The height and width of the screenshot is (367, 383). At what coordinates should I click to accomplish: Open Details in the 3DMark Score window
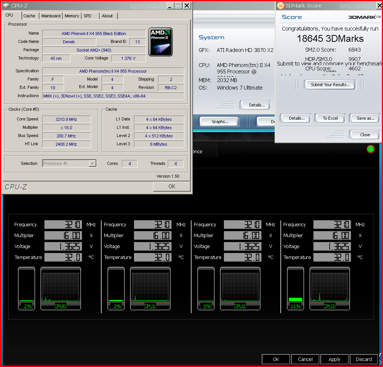tap(296, 118)
